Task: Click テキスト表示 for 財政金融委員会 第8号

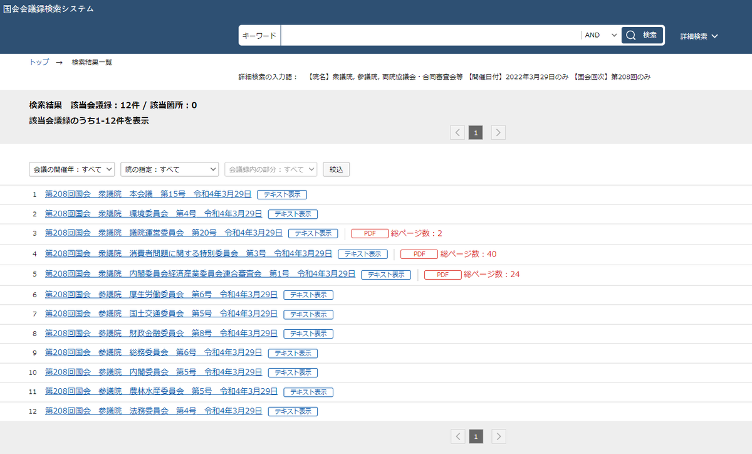Action: point(308,334)
